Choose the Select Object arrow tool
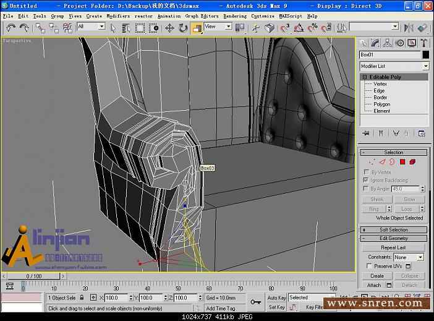 pyautogui.click(x=113, y=28)
